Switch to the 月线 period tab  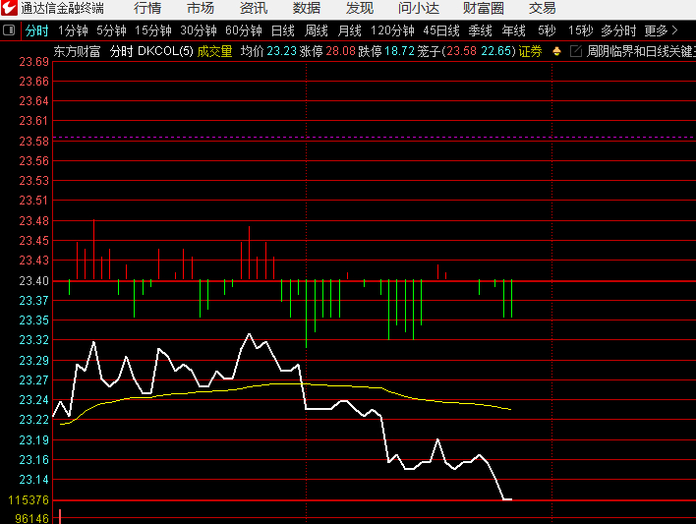tap(349, 30)
